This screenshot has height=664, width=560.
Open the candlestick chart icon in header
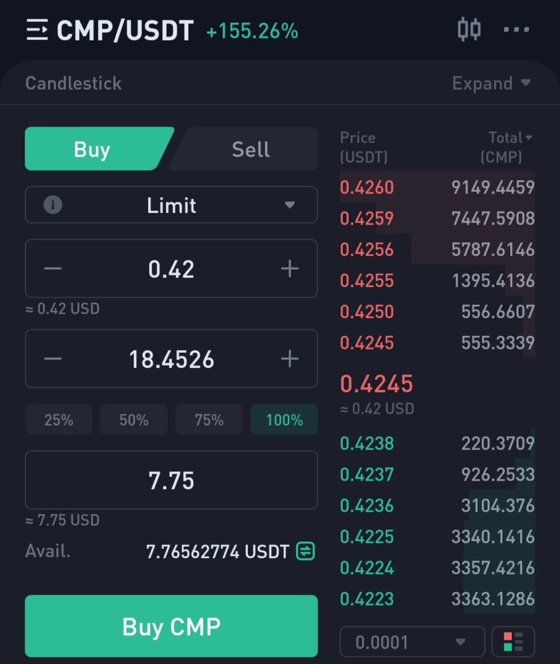coord(469,29)
